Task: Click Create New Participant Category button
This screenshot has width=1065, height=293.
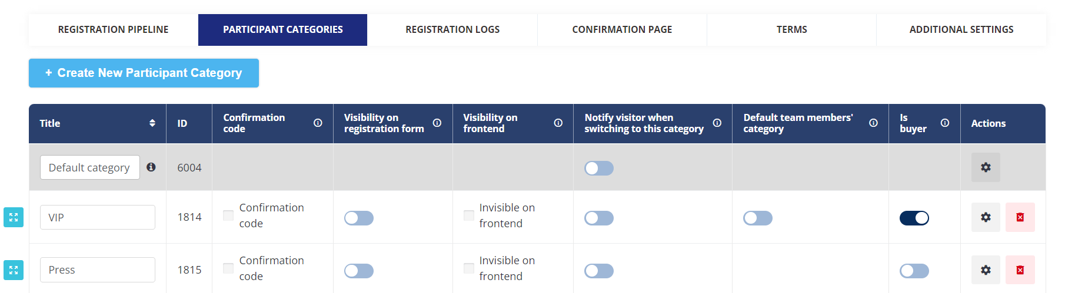Action: (x=144, y=73)
